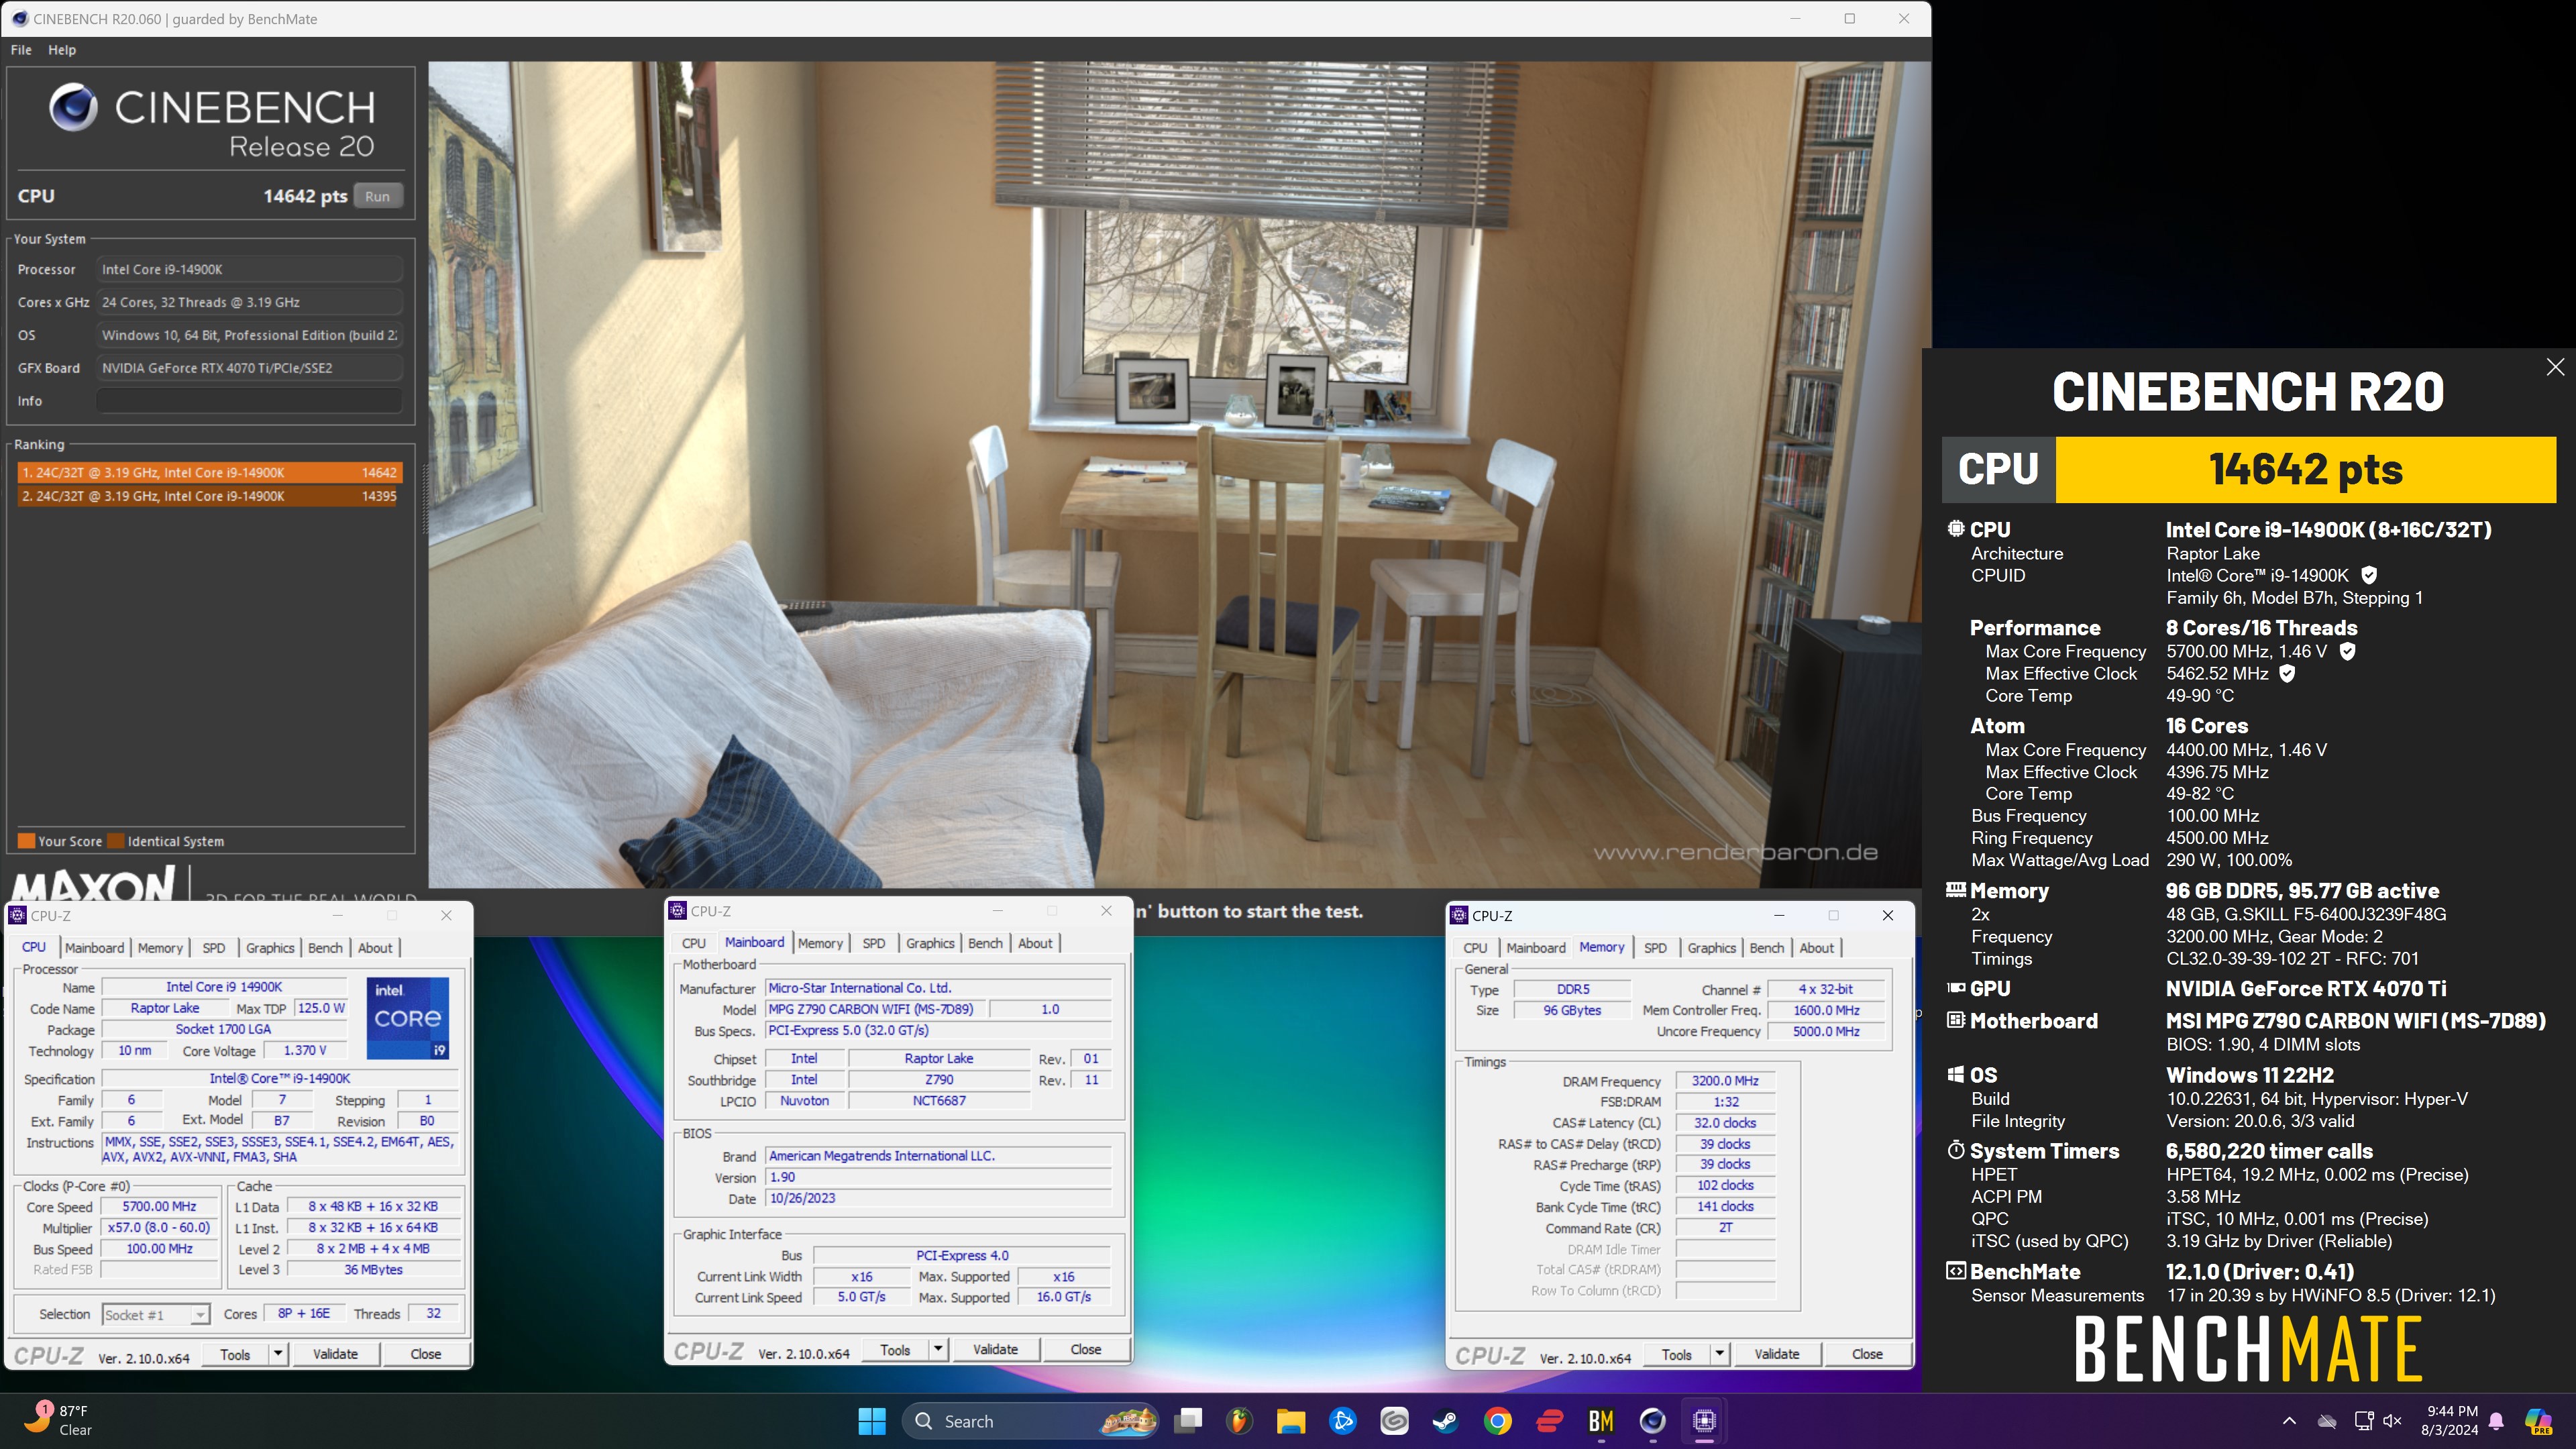Click Tools button in left CPU-Z window
Image resolution: width=2576 pixels, height=1449 pixels.
(x=235, y=1354)
